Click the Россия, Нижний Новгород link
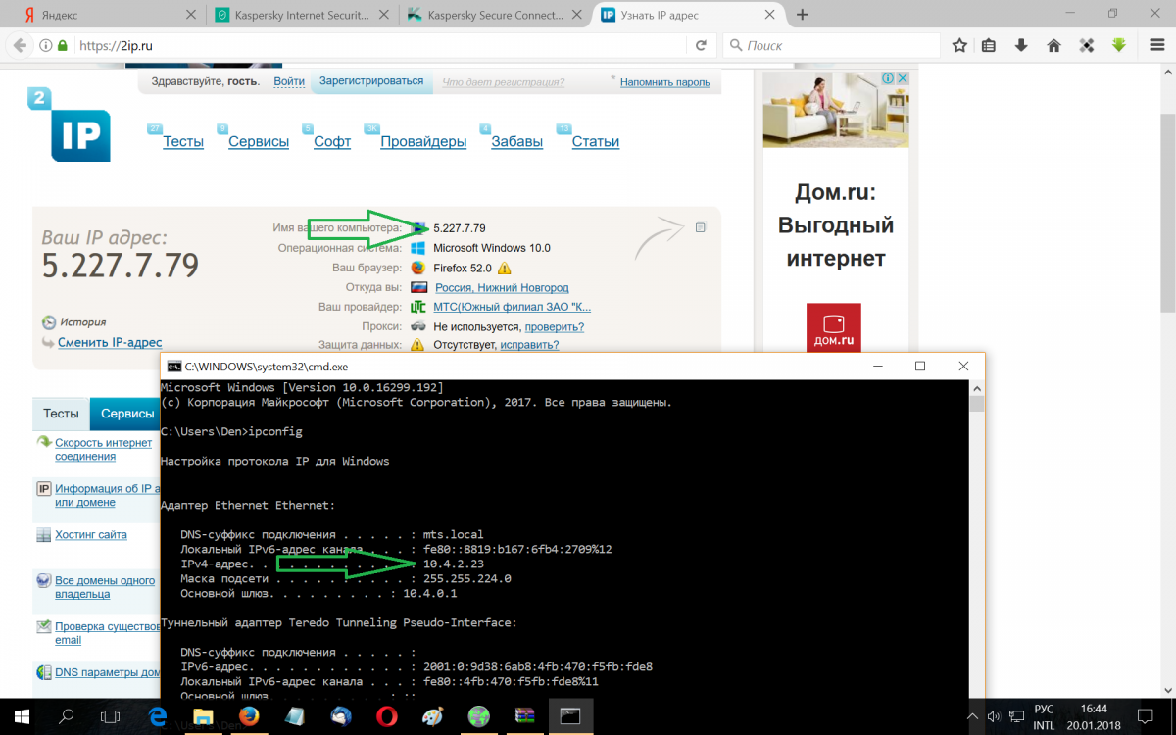 pos(501,287)
